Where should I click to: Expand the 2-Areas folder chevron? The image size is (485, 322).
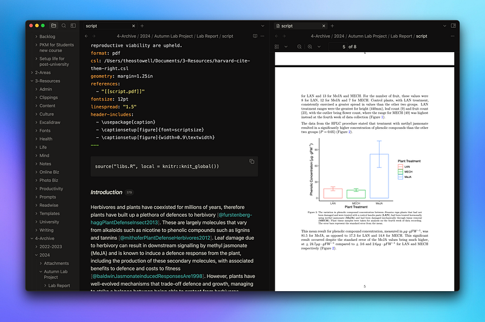(x=32, y=73)
